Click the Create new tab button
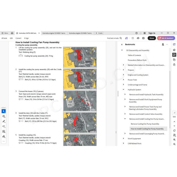Image resolution: width=177 pixels, height=177 pixels. 99,33
